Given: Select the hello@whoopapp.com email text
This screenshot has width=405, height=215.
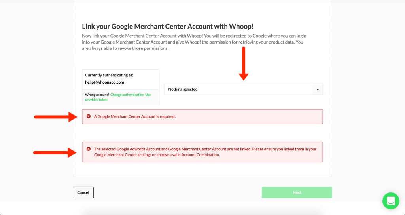Looking at the screenshot, I should [x=104, y=82].
